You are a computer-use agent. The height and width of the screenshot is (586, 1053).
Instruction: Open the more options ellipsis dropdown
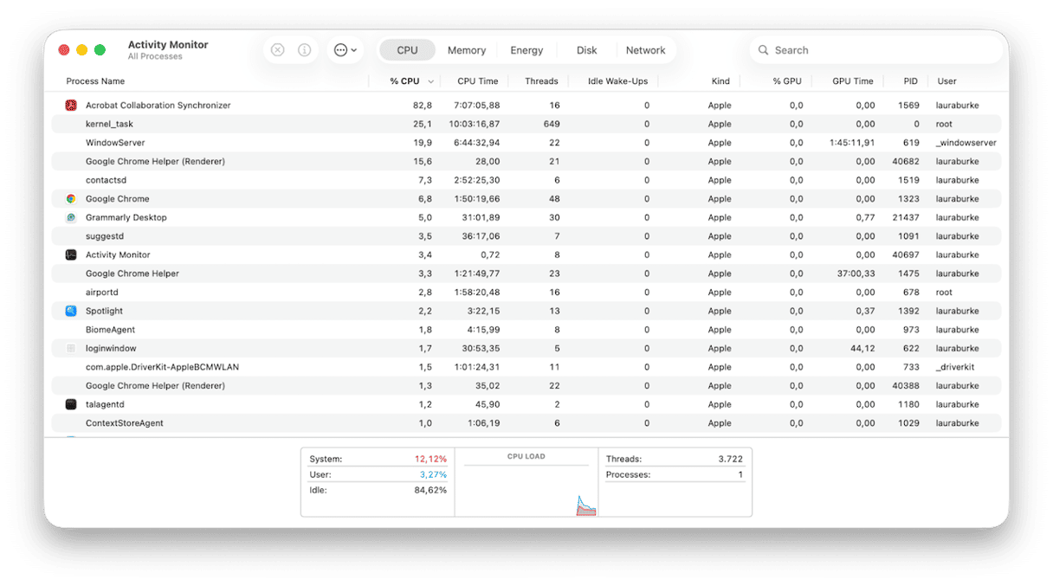[x=345, y=49]
